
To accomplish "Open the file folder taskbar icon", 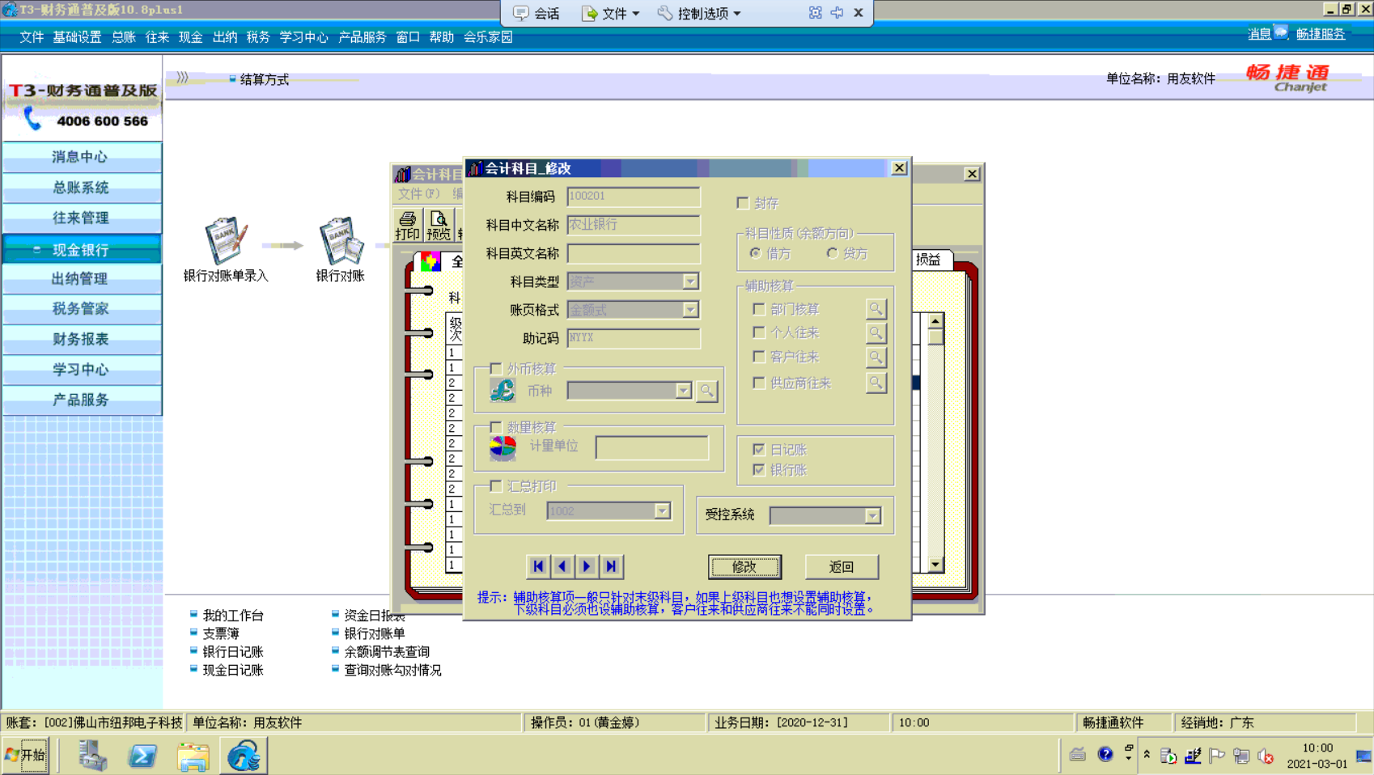I will click(193, 756).
